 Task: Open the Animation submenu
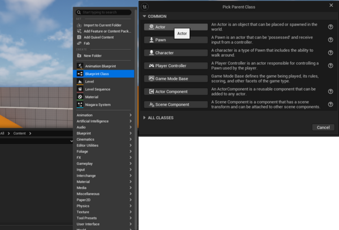(104, 115)
